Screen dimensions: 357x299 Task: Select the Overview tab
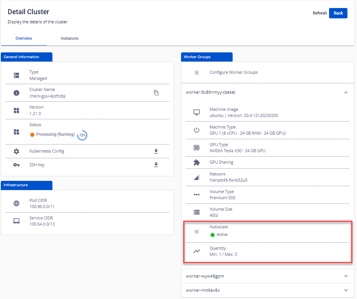pyautogui.click(x=24, y=39)
